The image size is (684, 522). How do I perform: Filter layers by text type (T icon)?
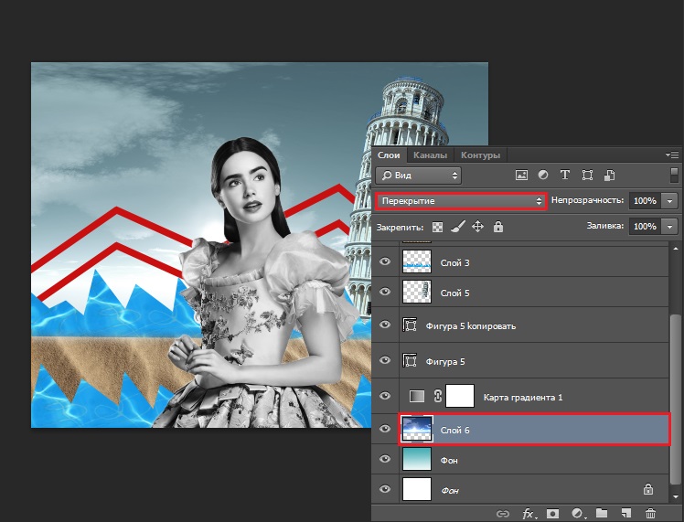564,175
